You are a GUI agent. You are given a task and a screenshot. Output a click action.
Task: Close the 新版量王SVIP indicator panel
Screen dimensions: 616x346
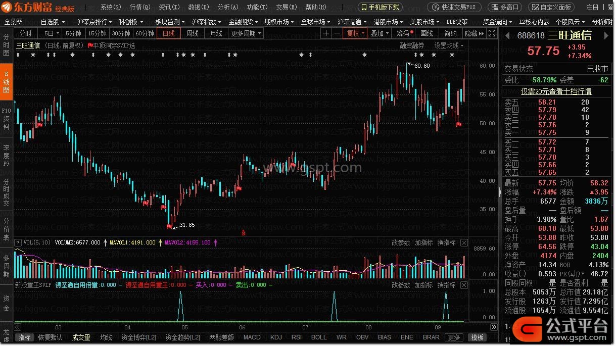click(x=464, y=285)
